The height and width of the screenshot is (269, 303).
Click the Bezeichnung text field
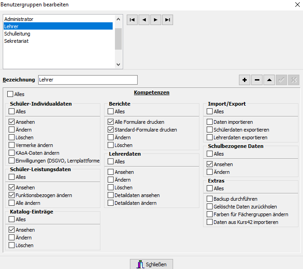point(88,80)
